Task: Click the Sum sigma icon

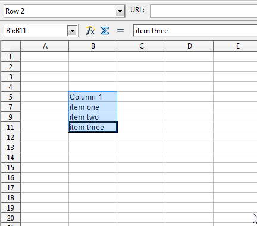Action: pos(105,30)
